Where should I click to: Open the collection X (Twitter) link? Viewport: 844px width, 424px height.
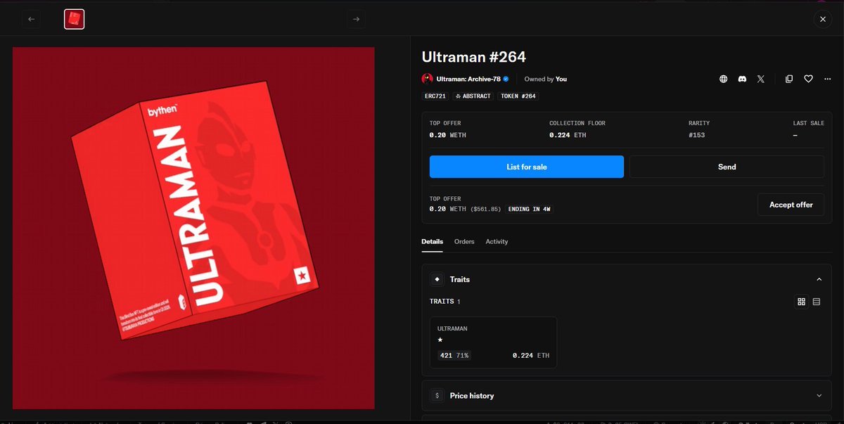(760, 79)
